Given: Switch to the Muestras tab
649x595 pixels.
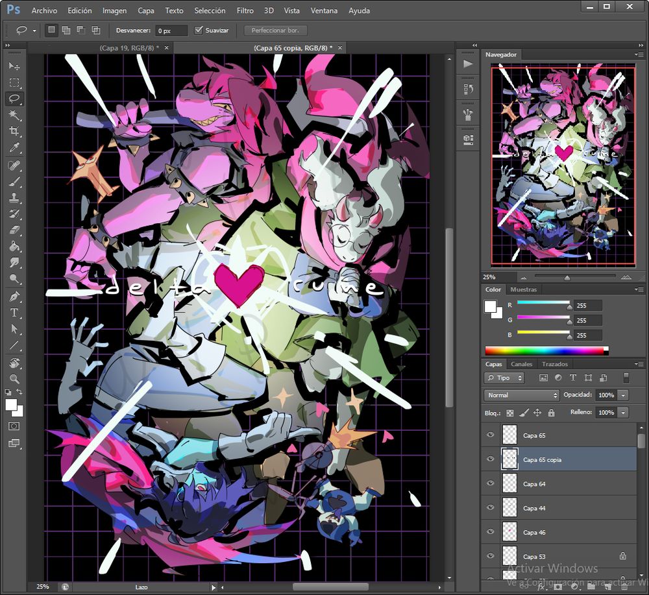Looking at the screenshot, I should 524,289.
